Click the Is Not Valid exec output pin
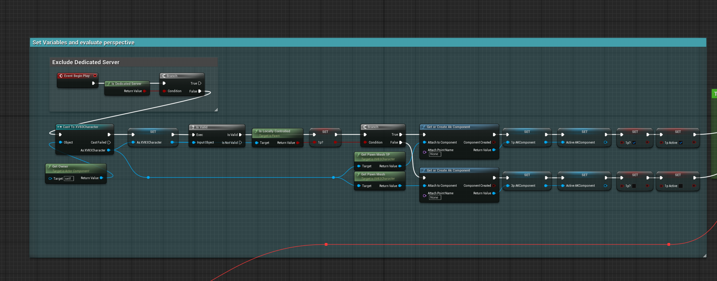The width and height of the screenshot is (717, 281). (241, 143)
